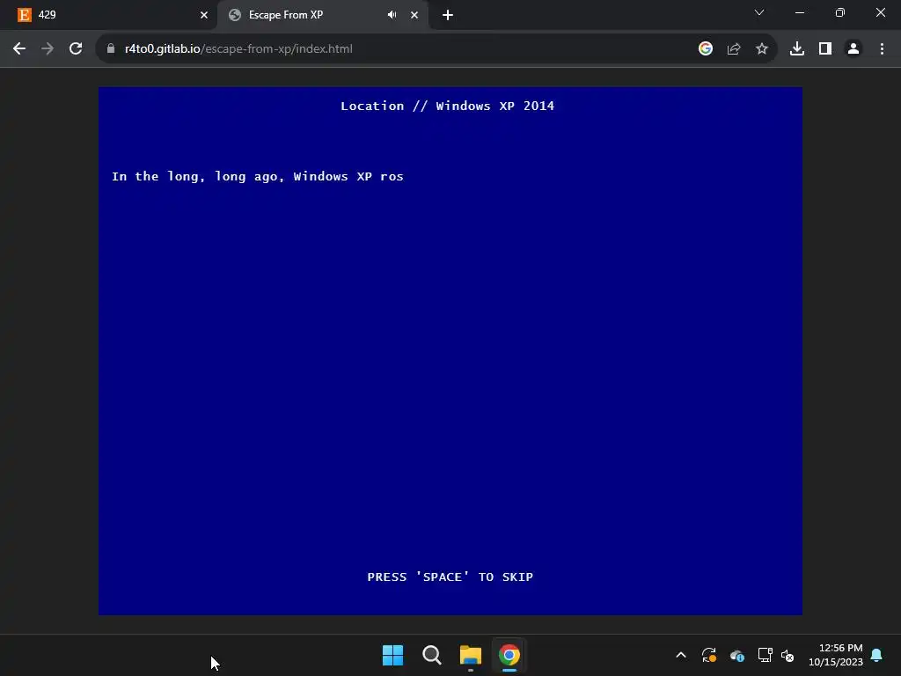The height and width of the screenshot is (676, 901).
Task: Click the Chrome taskbar icon
Action: coord(509,655)
